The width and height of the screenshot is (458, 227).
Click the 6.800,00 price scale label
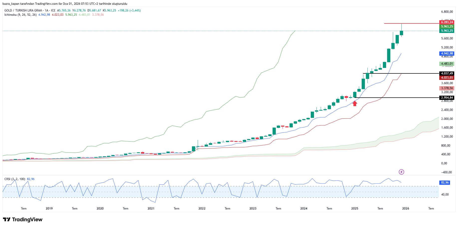click(x=447, y=12)
